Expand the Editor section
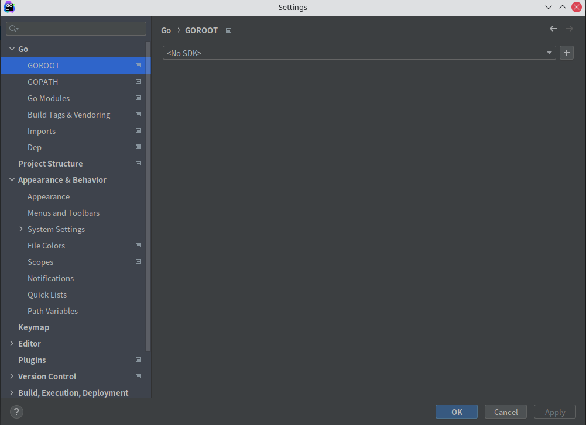The height and width of the screenshot is (425, 586). pyautogui.click(x=11, y=343)
